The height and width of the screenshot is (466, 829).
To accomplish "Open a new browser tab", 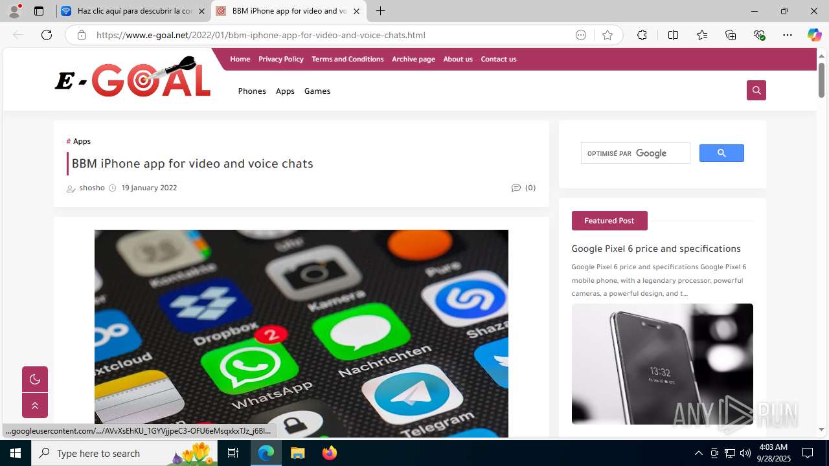I will (x=381, y=11).
